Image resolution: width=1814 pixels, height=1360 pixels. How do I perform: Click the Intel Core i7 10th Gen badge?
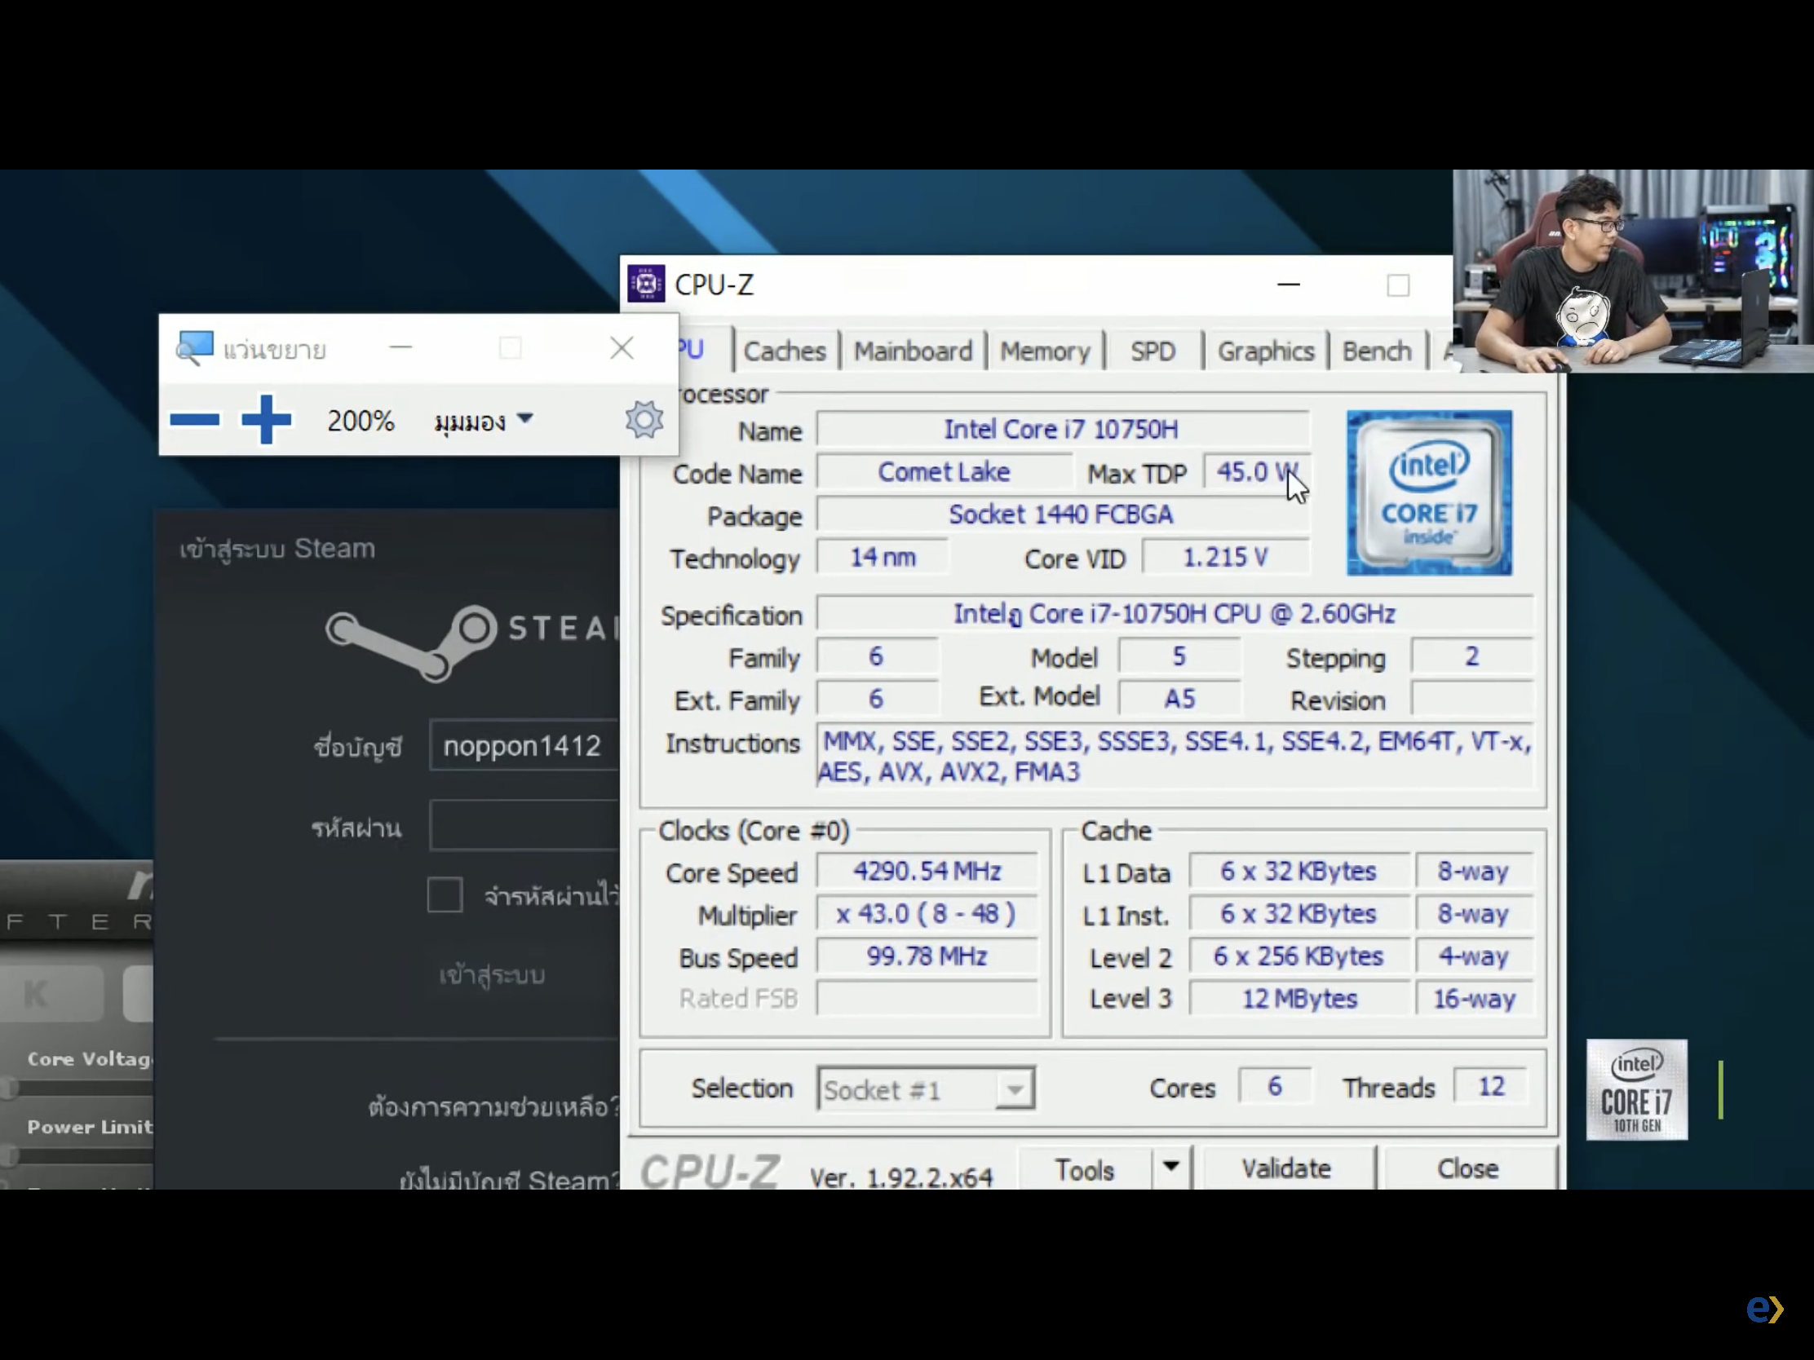(1637, 1089)
